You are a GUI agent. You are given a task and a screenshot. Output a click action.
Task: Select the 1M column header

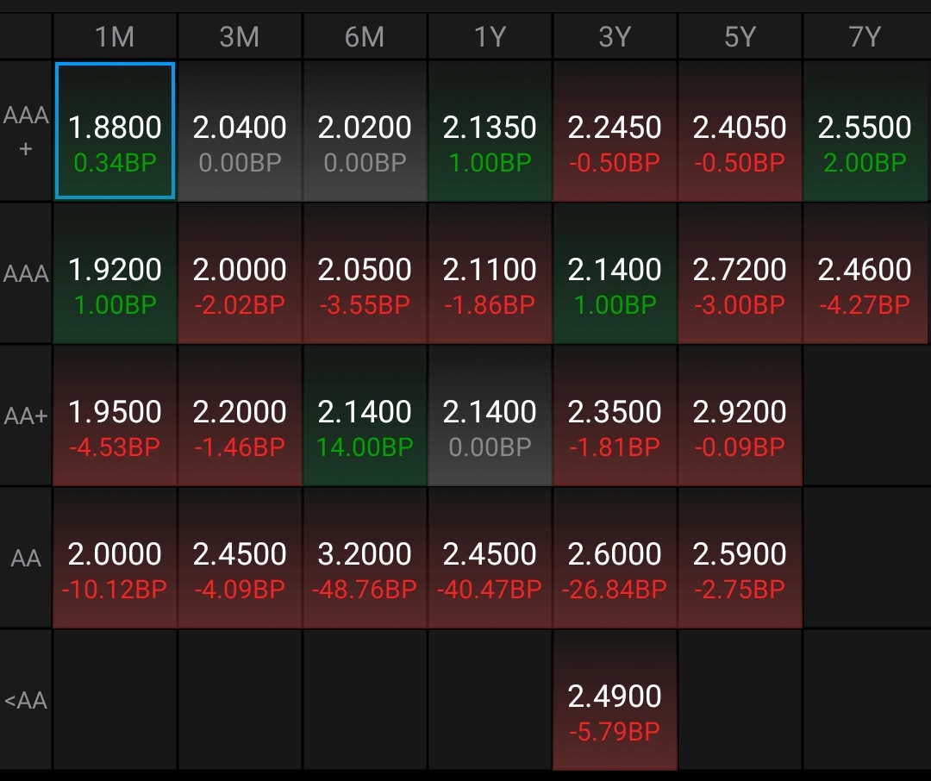tap(115, 37)
